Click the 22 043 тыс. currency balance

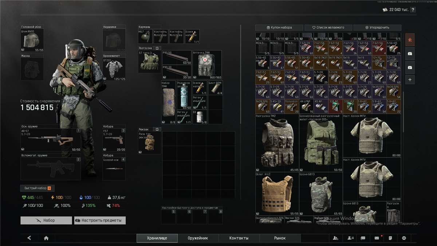[395, 10]
